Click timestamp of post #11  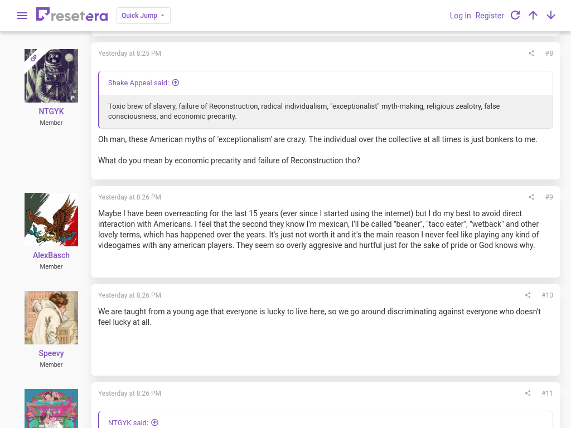(x=129, y=393)
